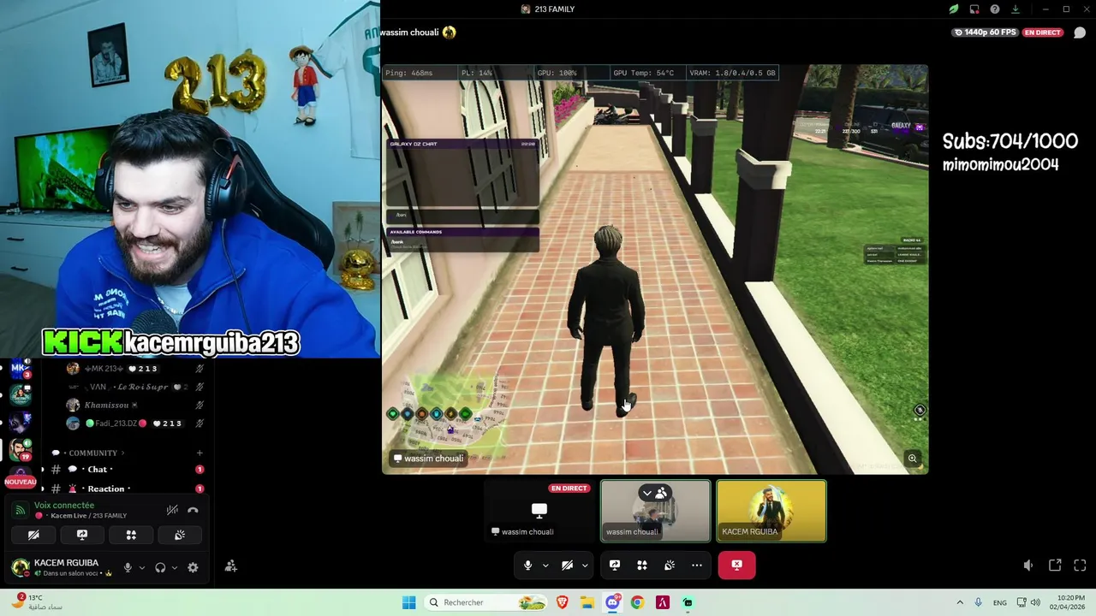This screenshot has width=1096, height=616.
Task: Select KACEM RGUIBA participant tile
Action: tap(771, 512)
